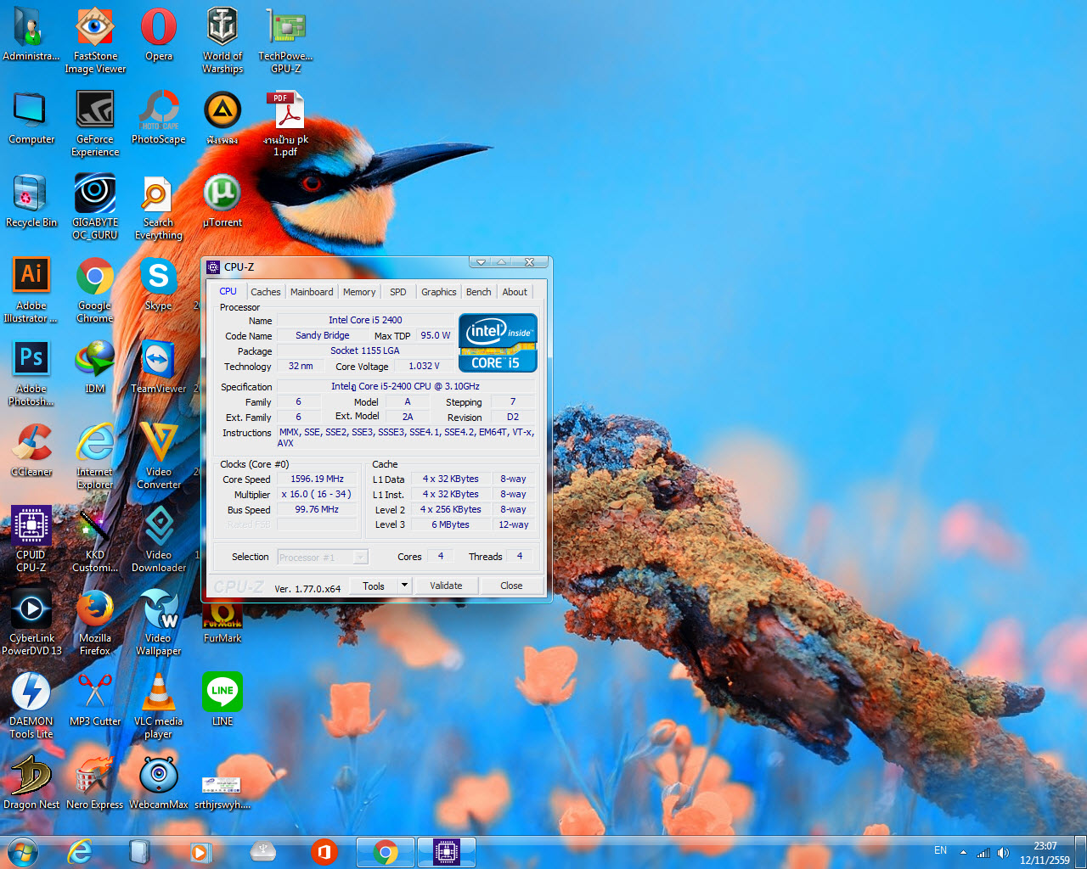Open the TechPowerUp GPU-Z desktop icon
The height and width of the screenshot is (869, 1087).
[286, 40]
